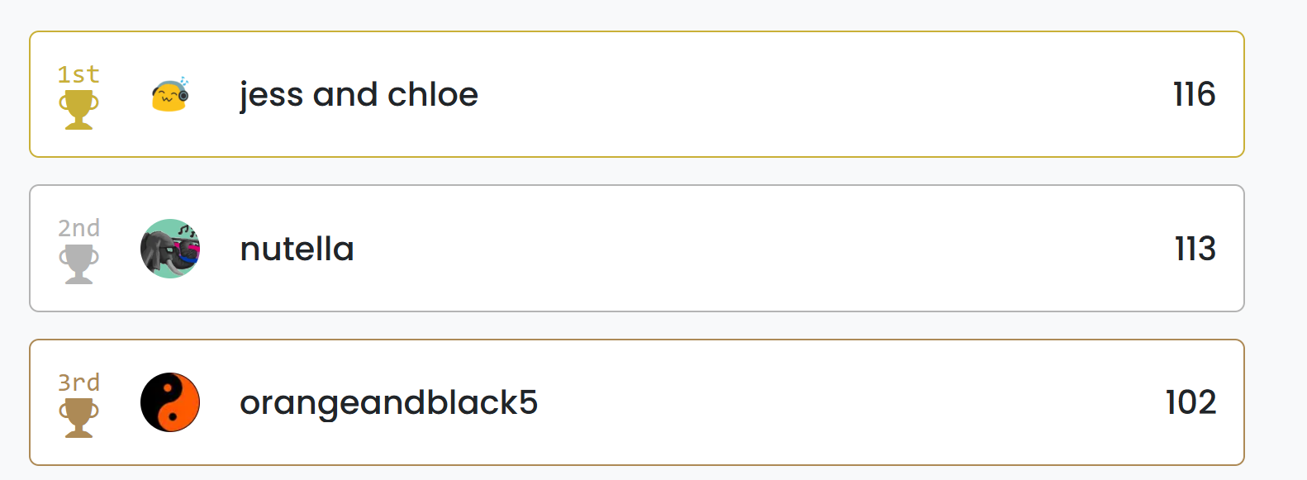Open orangeandblack5 player name

point(389,402)
